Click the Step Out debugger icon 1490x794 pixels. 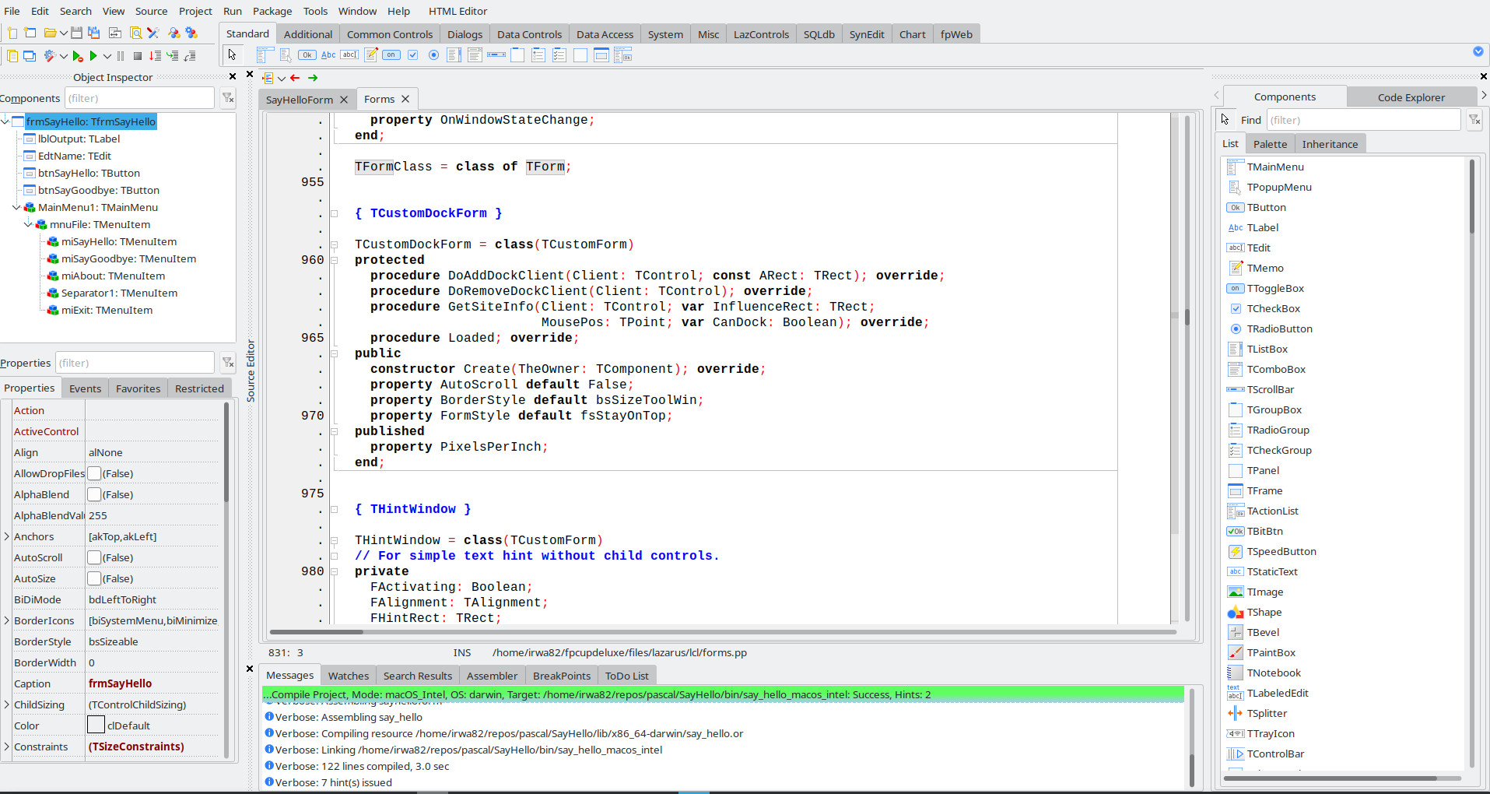[189, 56]
